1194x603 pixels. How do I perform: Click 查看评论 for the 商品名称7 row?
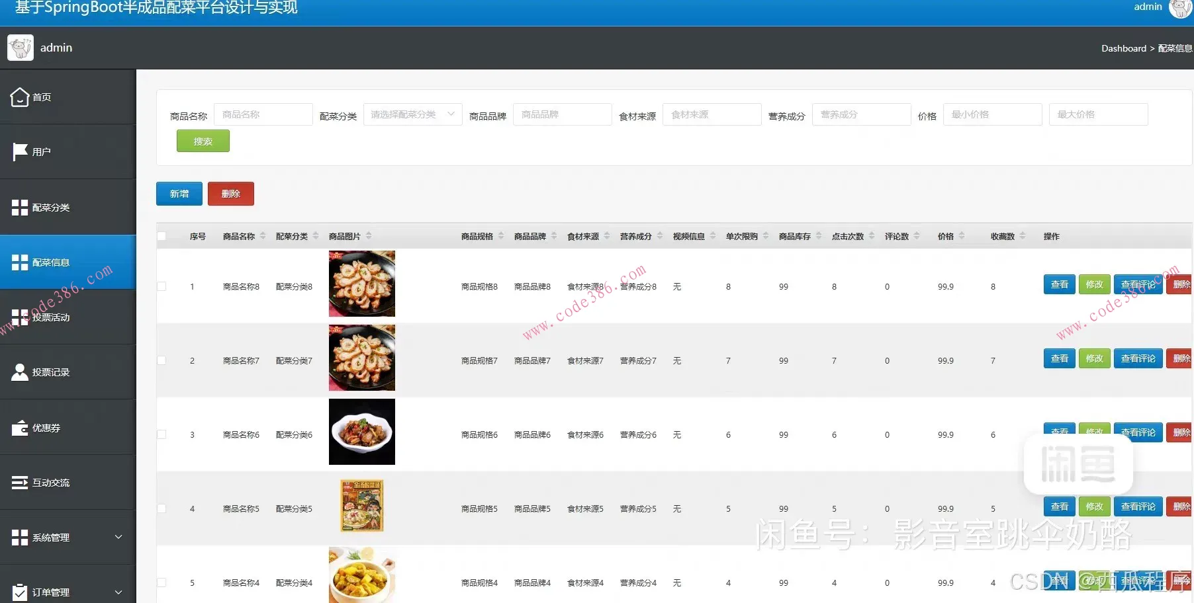(x=1138, y=358)
